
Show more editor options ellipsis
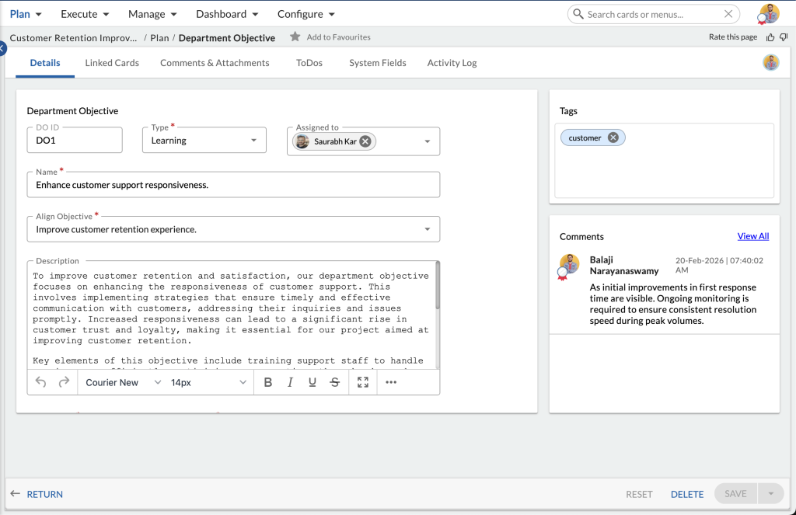[391, 382]
